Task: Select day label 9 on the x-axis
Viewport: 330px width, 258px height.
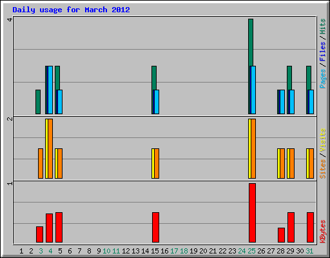Action: point(99,251)
